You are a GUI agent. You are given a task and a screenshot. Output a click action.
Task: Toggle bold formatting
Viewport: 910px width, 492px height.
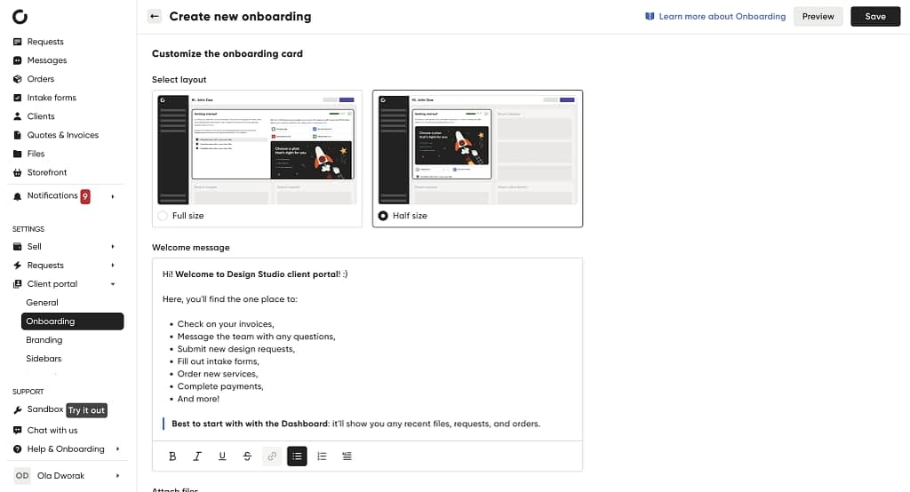pyautogui.click(x=172, y=456)
